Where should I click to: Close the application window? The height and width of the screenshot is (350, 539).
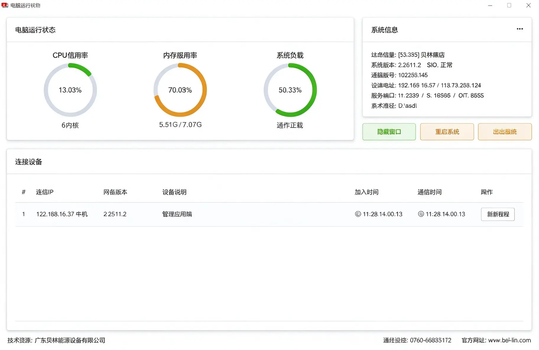(528, 5)
